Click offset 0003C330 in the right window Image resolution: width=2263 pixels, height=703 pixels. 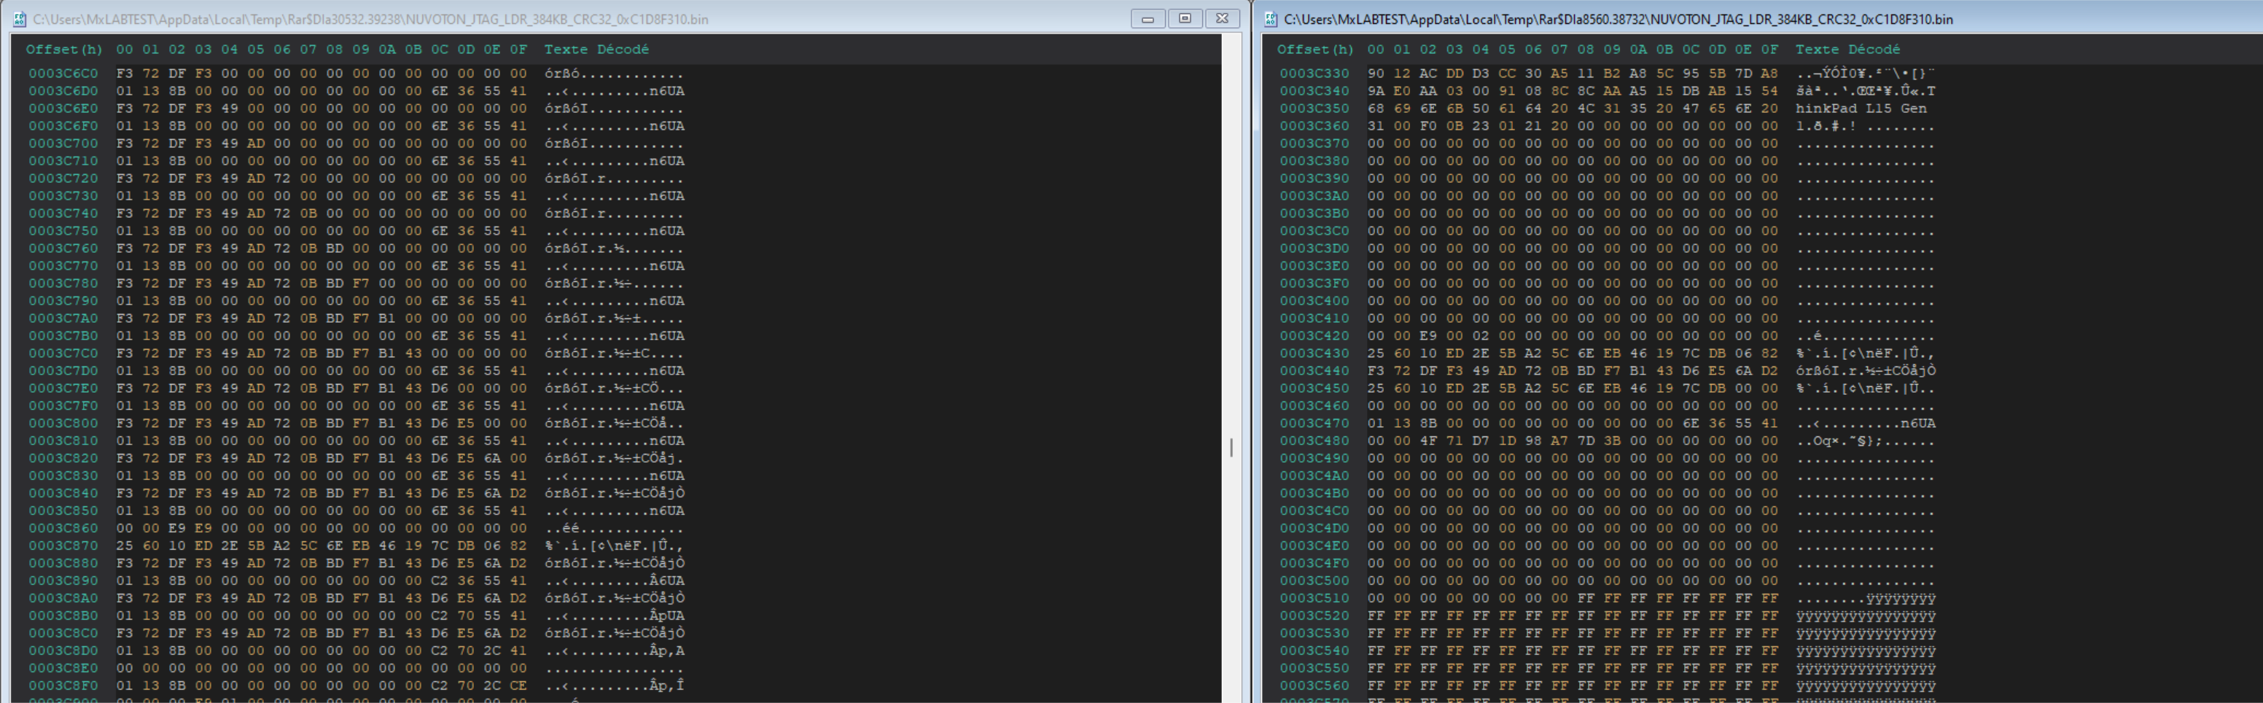tap(1314, 74)
